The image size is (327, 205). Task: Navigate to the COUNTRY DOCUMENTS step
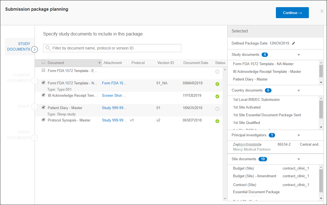[x=35, y=81]
